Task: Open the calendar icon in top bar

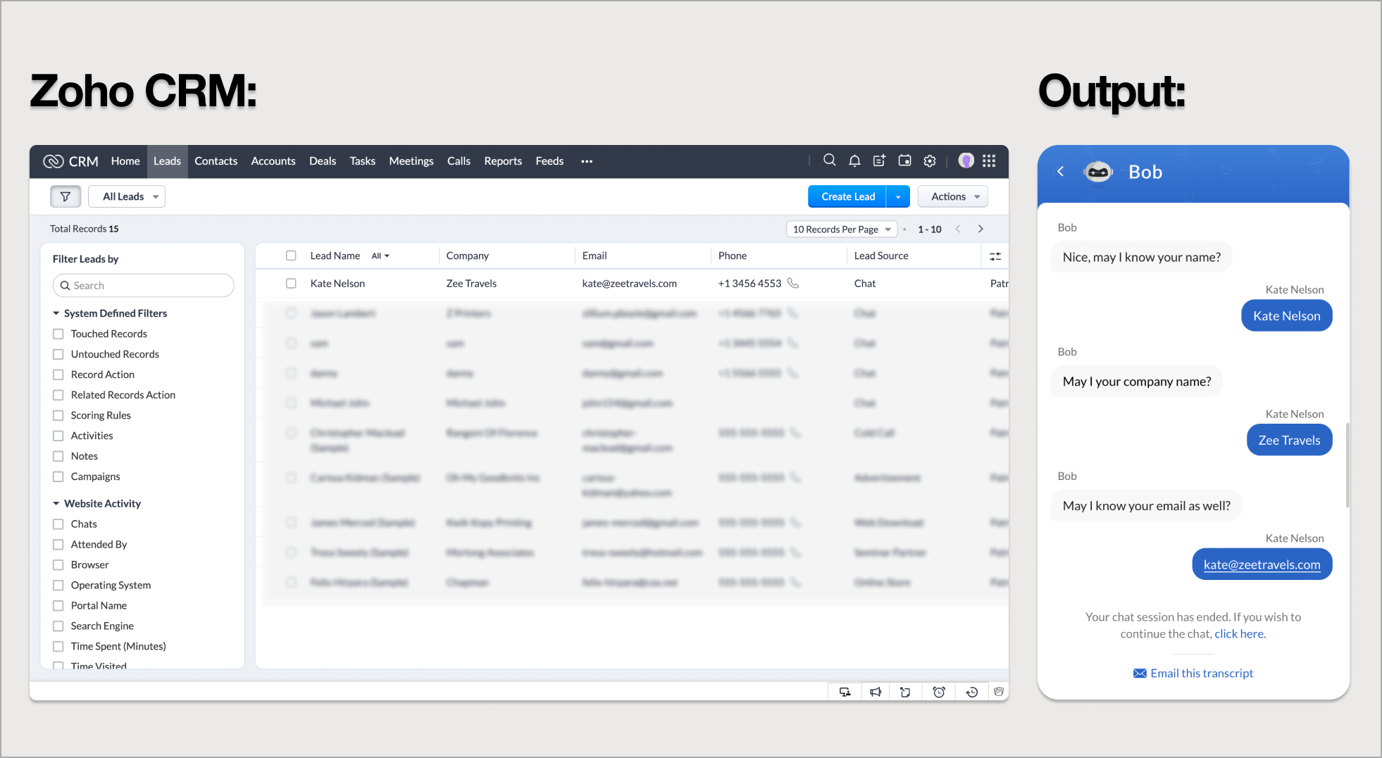Action: 904,160
